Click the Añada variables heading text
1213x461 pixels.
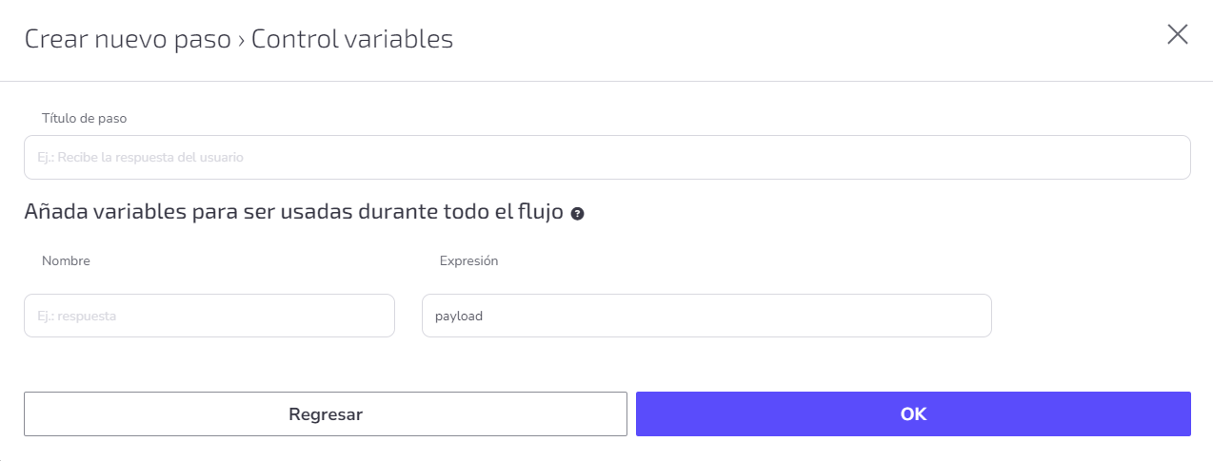click(x=295, y=212)
